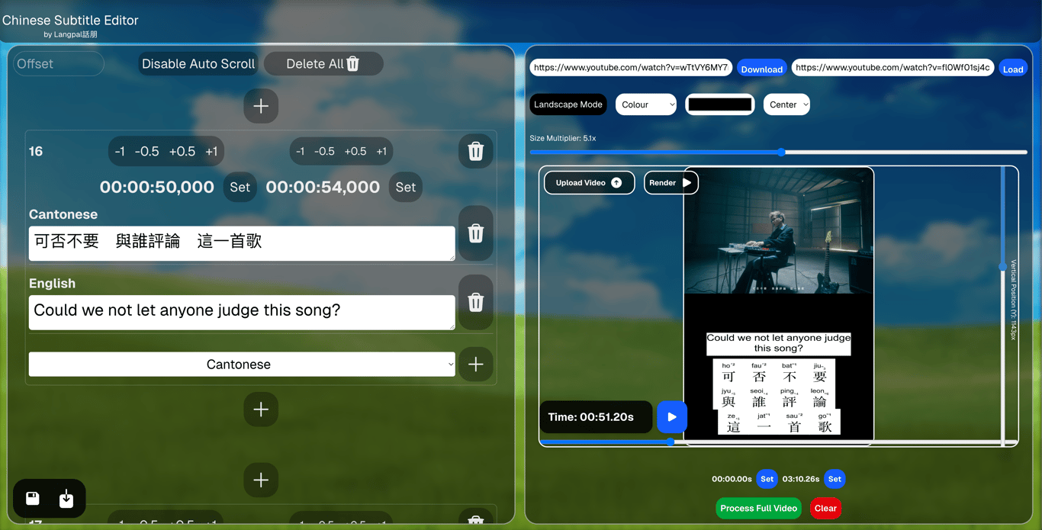1042x530 pixels.
Task: Toggle Landscape Mode
Action: click(x=568, y=104)
